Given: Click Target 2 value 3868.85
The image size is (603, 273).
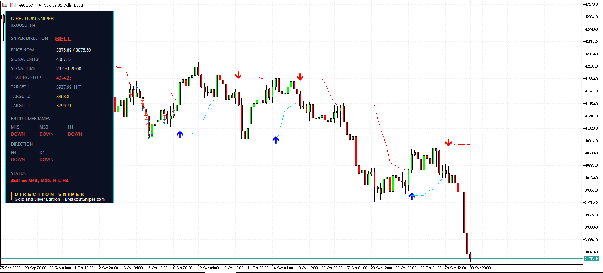Looking at the screenshot, I should (x=64, y=97).
